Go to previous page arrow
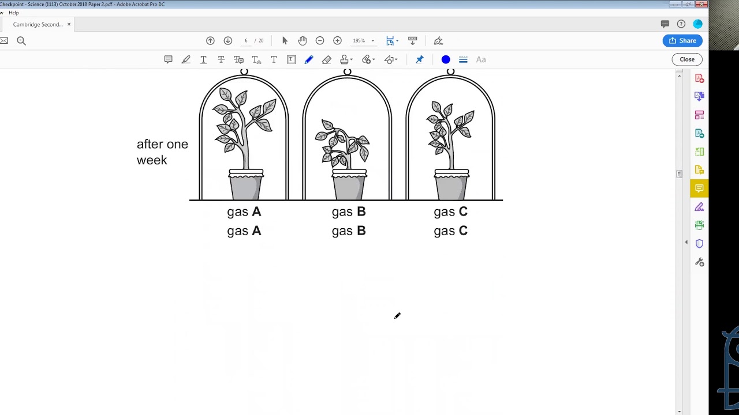The height and width of the screenshot is (415, 739). pyautogui.click(x=210, y=40)
